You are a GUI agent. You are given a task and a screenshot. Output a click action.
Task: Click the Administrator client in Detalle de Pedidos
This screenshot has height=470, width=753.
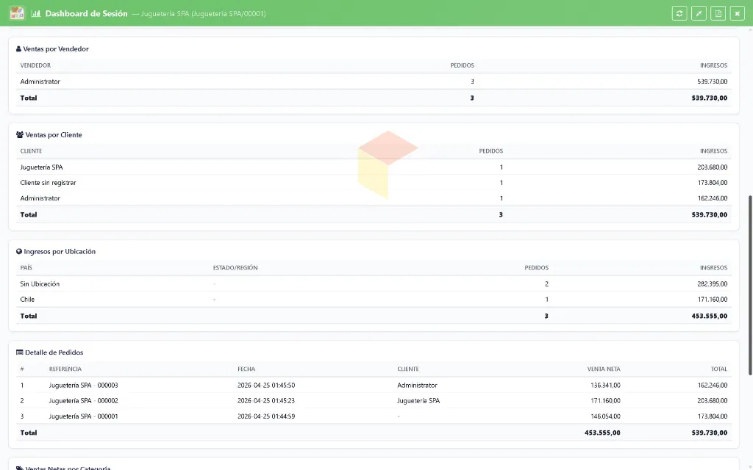pos(418,385)
